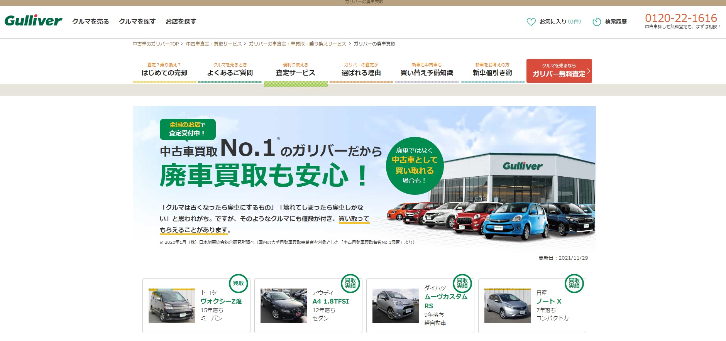Screen dimensions: 726x341
Task: Select the よくあるご質問 tab
Action: 230,70
